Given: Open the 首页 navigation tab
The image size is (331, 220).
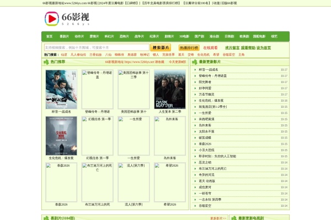Looking at the screenshot, I should tap(50, 36).
